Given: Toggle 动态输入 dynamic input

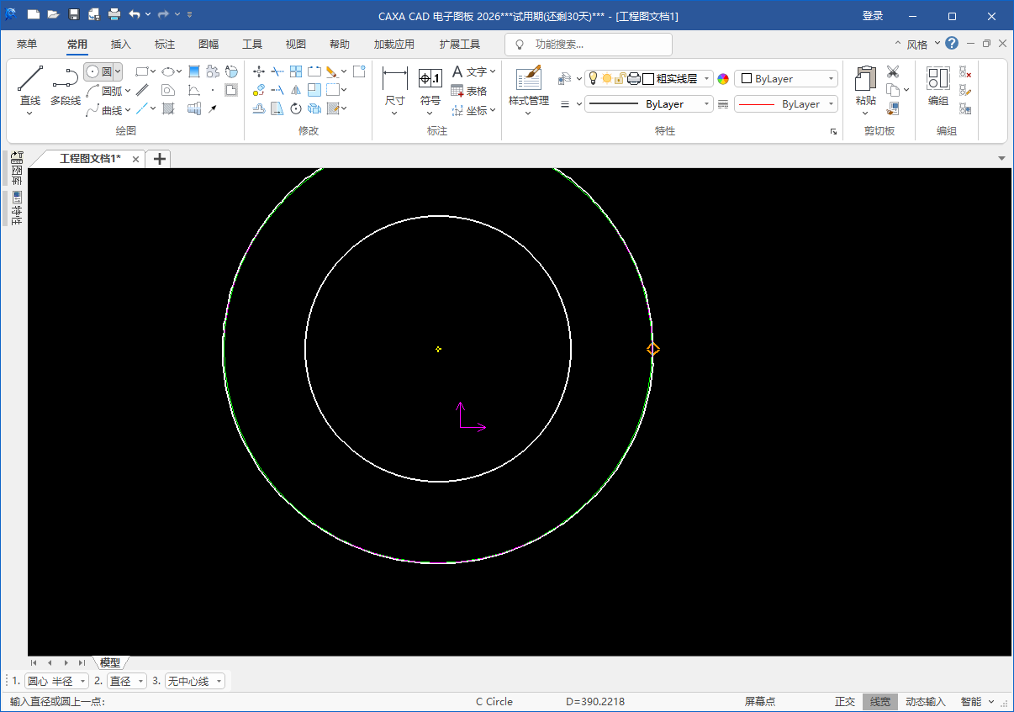Looking at the screenshot, I should tap(926, 702).
